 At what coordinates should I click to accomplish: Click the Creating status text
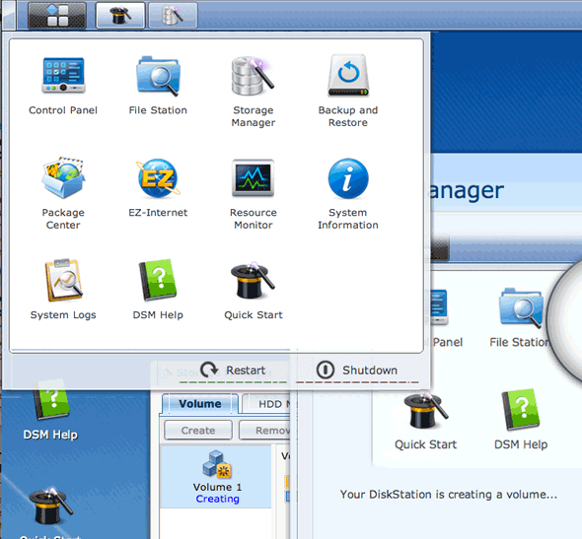[217, 499]
